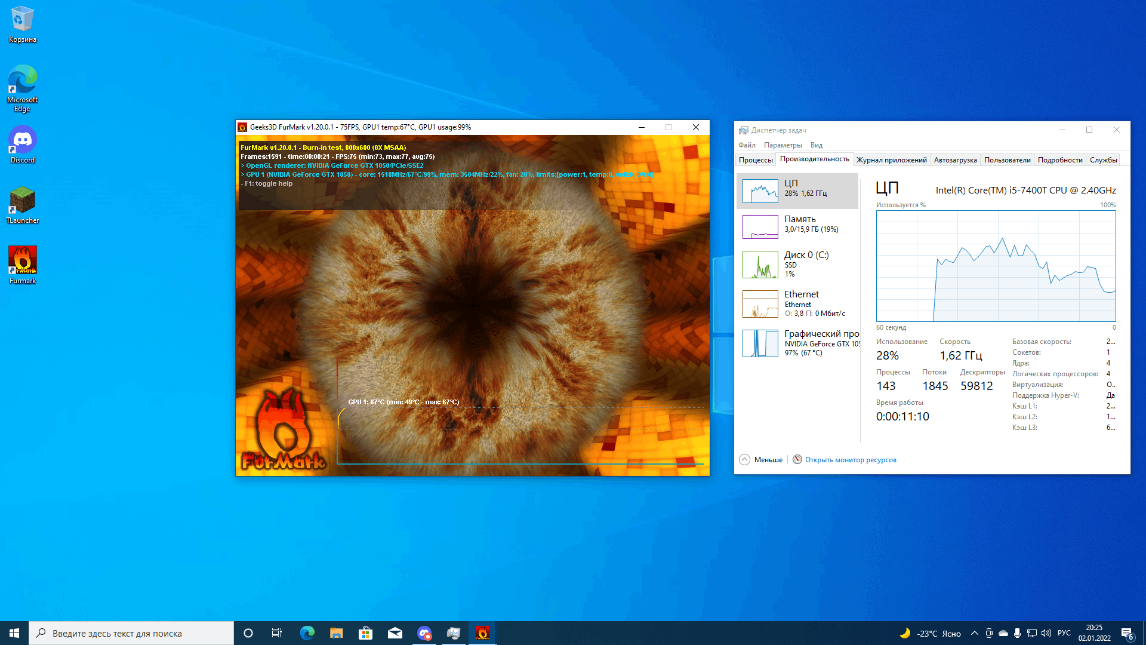Open File Explorer from the taskbar
The height and width of the screenshot is (645, 1146).
(337, 633)
